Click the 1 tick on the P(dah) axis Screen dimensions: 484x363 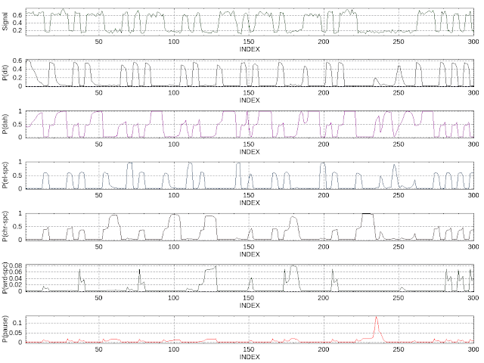pos(20,111)
